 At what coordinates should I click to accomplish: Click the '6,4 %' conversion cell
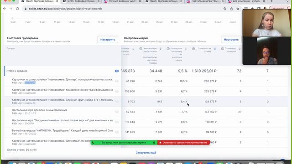pos(184,102)
